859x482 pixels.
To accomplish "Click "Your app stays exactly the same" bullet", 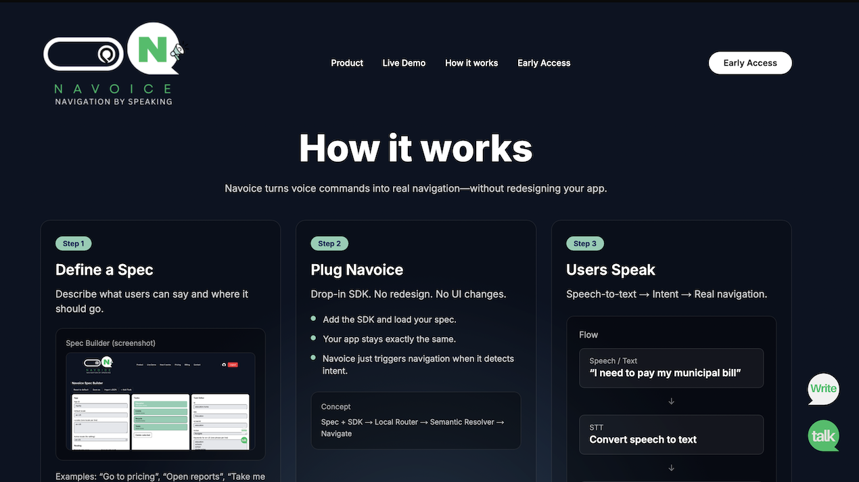I will (x=390, y=339).
